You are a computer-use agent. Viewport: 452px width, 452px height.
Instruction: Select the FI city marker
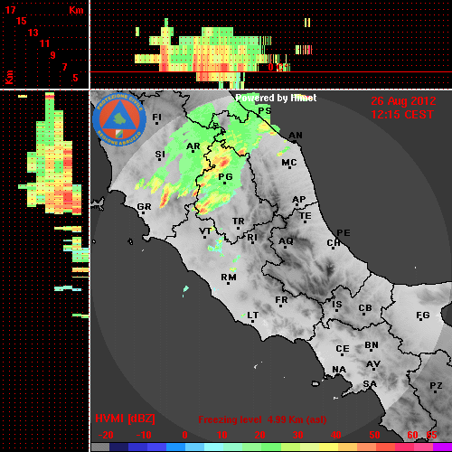click(156, 123)
